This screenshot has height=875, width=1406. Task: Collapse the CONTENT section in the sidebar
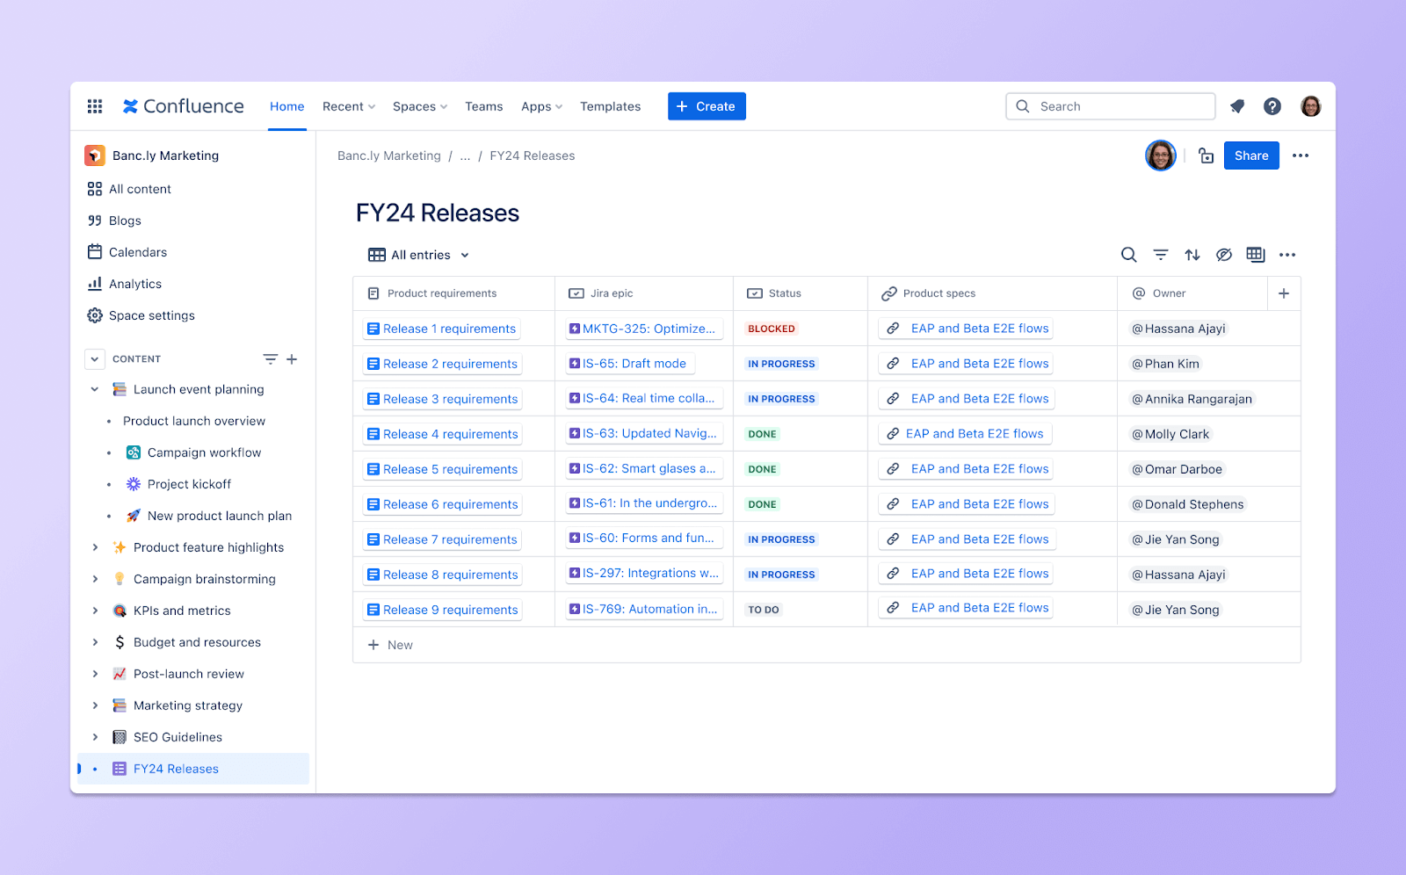coord(94,358)
